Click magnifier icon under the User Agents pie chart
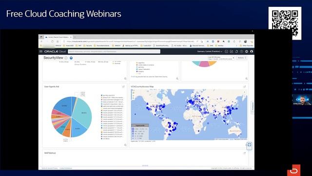312x176 pixels. pos(125,145)
